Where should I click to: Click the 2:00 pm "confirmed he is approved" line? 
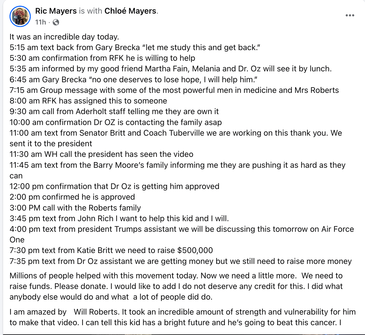72,197
